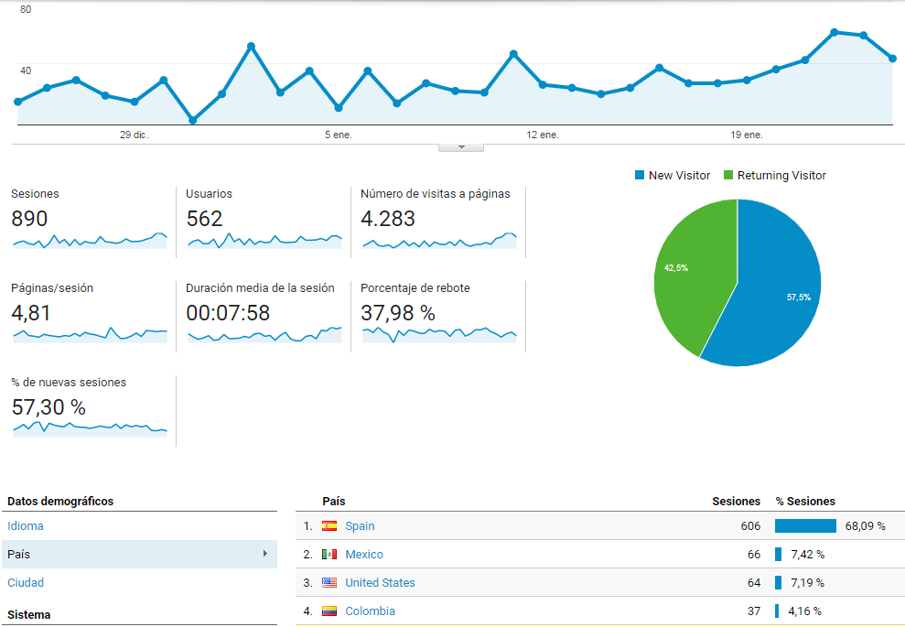Click United States' 64 sessions cell
The height and width of the screenshot is (627, 905).
click(x=754, y=582)
